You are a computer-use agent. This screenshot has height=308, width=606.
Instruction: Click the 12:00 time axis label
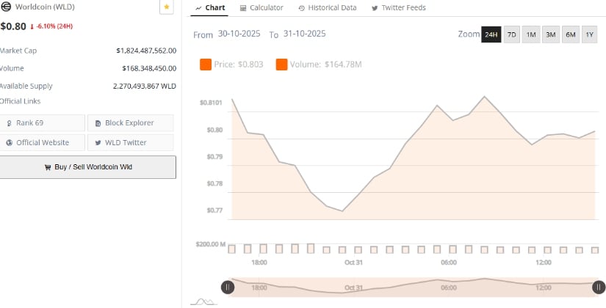point(544,263)
